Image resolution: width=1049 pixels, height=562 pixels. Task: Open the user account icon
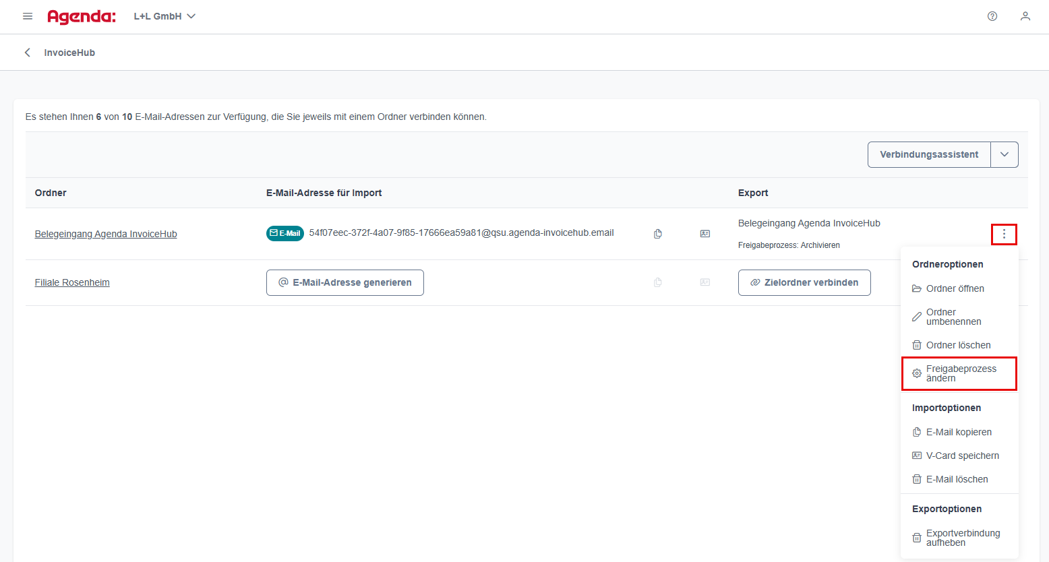(x=1025, y=16)
